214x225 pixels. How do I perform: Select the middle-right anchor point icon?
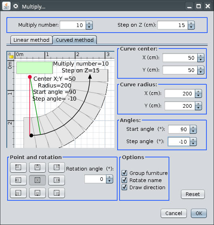(x=57, y=180)
